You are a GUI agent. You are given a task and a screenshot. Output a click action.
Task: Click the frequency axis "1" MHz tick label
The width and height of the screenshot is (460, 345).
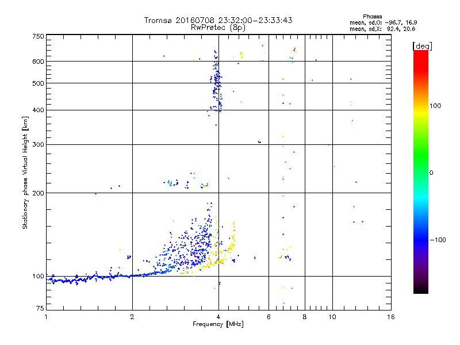click(x=46, y=317)
